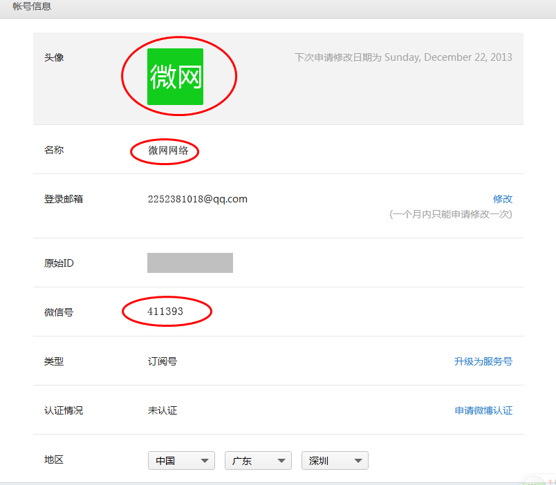The height and width of the screenshot is (485, 556).
Task: Open the 广东 province dropdown
Action: 258,461
